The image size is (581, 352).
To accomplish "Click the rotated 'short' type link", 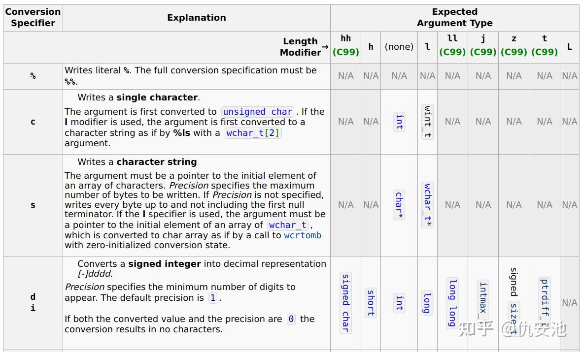I will [x=371, y=303].
